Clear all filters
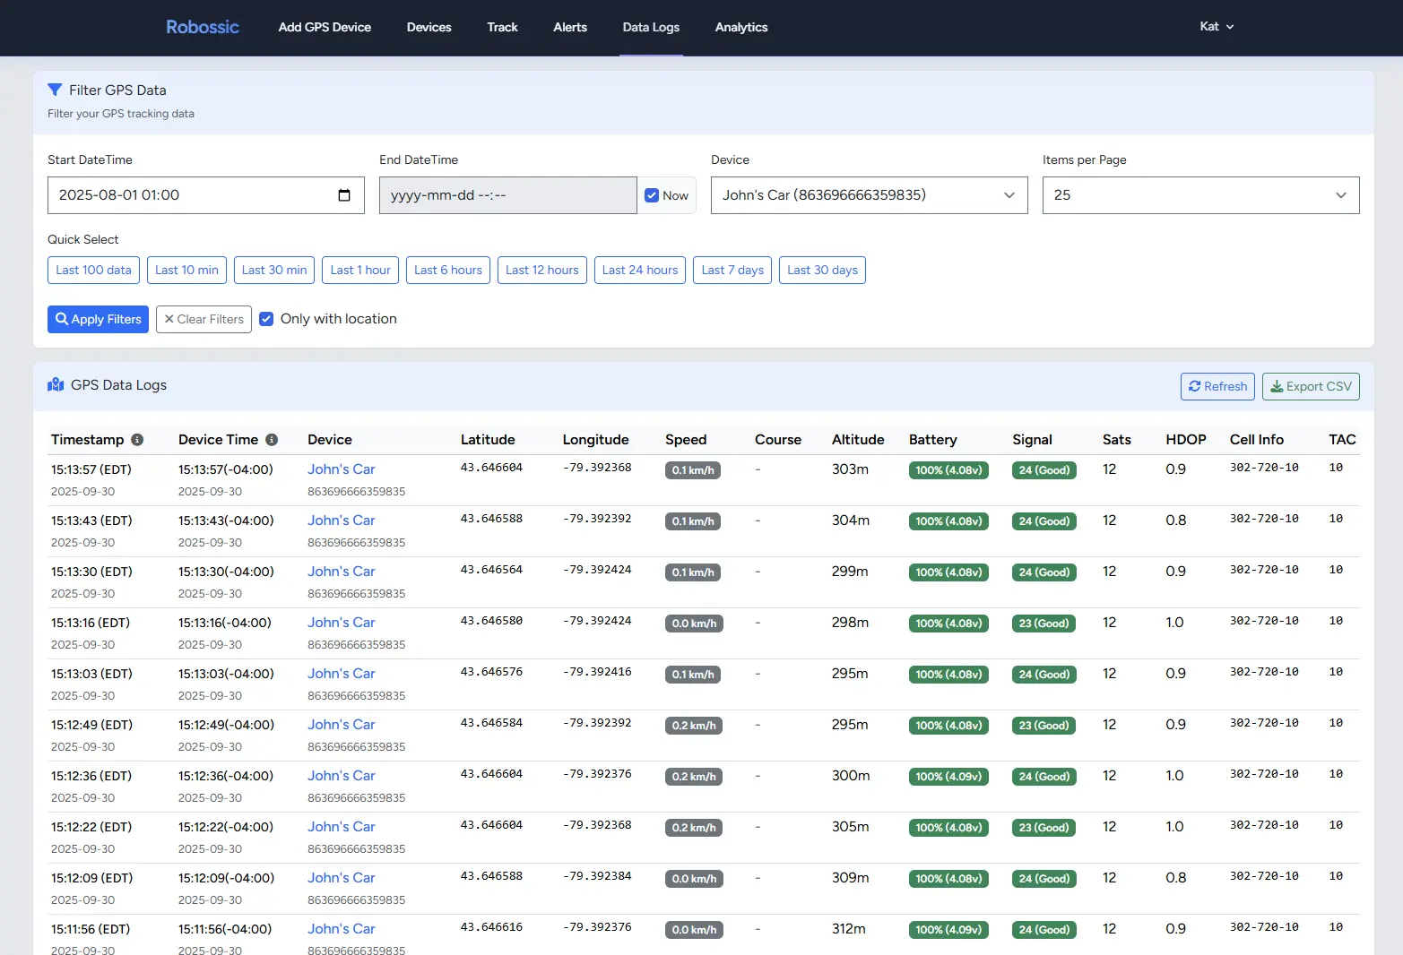This screenshot has height=955, width=1403. coord(204,319)
